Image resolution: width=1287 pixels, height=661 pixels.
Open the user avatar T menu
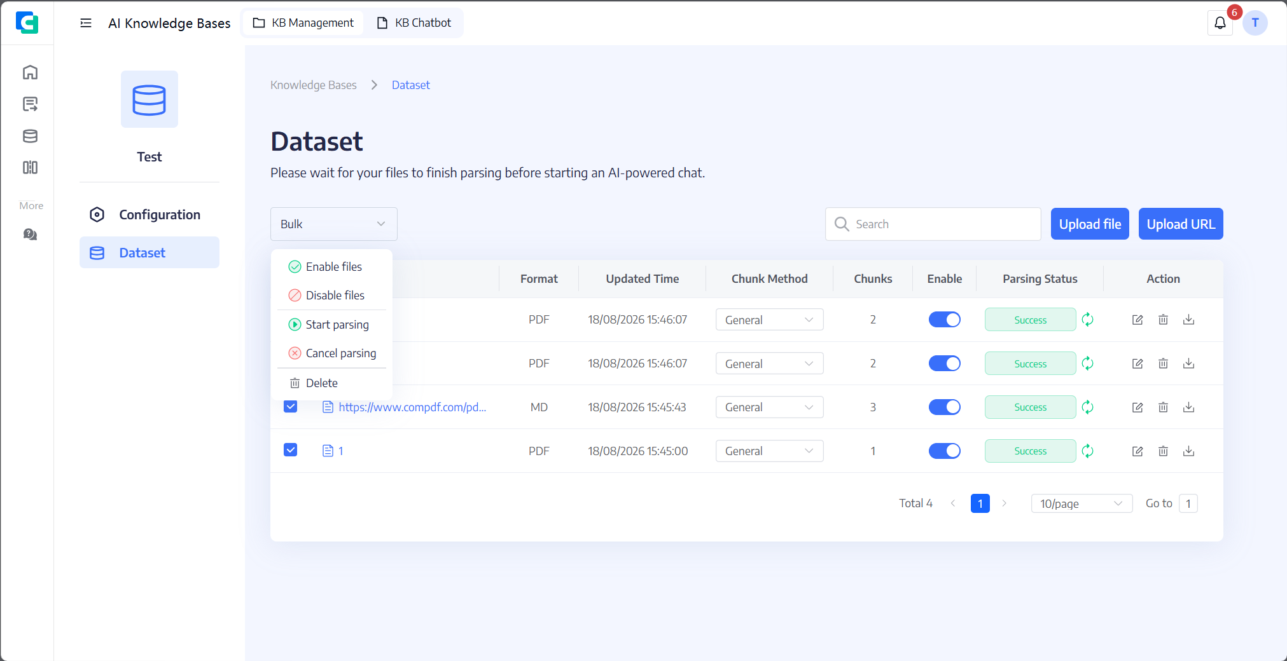tap(1255, 23)
